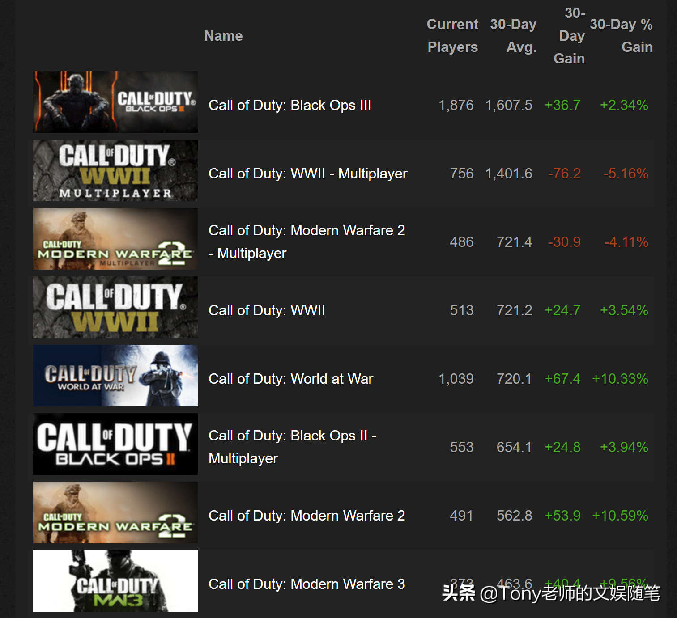Open Black Ops II - Multiplayer title link
Screen dimensions: 677x618
click(x=292, y=447)
